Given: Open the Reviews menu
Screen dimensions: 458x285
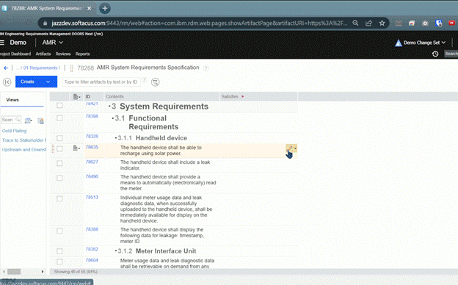Looking at the screenshot, I should click(x=63, y=54).
